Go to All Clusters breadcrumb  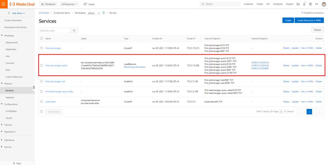click(x=44, y=13)
